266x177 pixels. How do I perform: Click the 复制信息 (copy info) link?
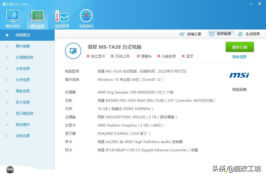(239, 57)
